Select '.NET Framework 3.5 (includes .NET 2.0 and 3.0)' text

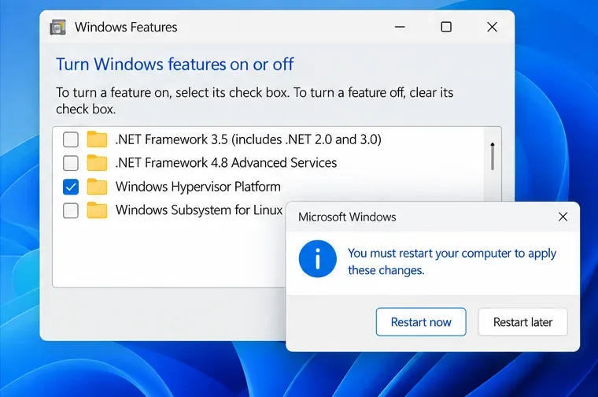[249, 139]
